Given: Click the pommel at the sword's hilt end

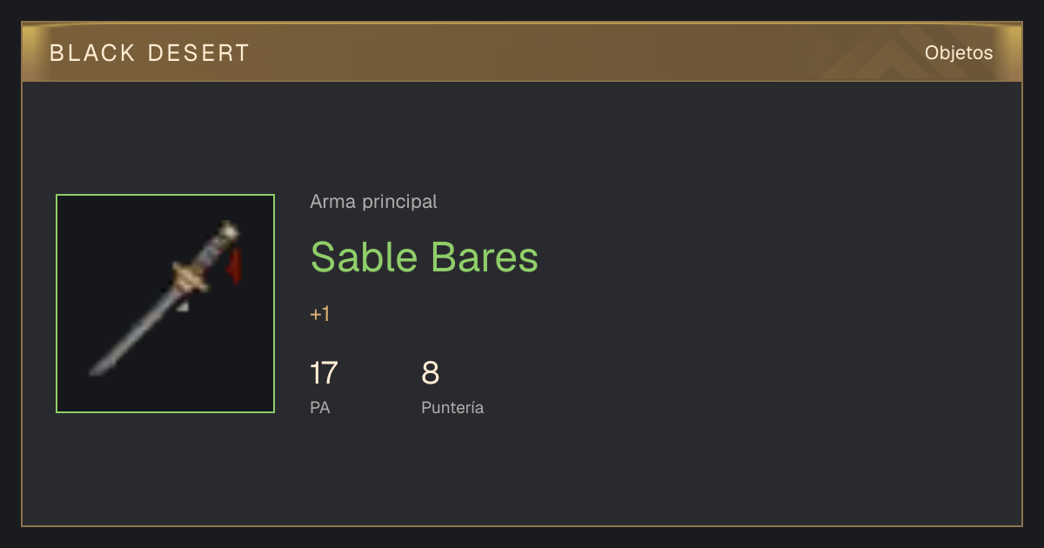Looking at the screenshot, I should pyautogui.click(x=229, y=231).
